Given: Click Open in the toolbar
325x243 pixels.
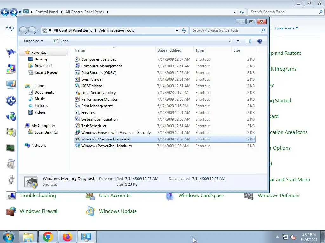Looking at the screenshot, I should pyautogui.click(x=61, y=41).
